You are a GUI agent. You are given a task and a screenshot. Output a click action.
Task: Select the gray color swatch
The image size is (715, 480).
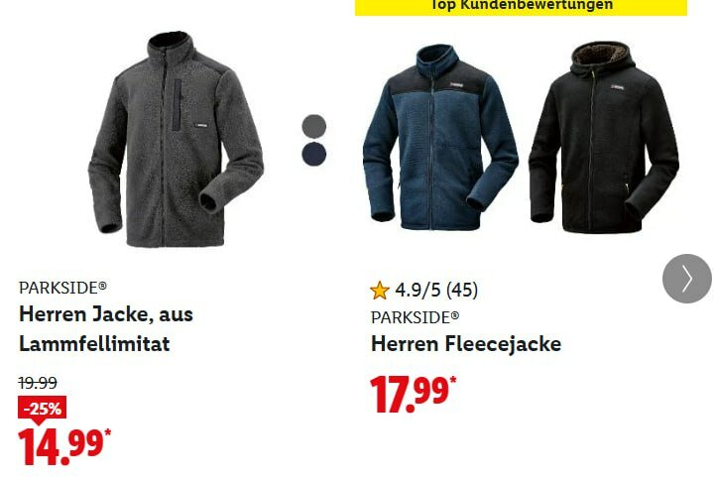coord(313,126)
